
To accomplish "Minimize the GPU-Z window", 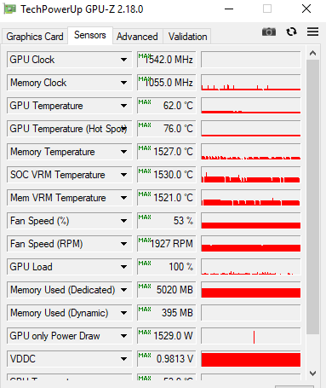I will pos(229,9).
